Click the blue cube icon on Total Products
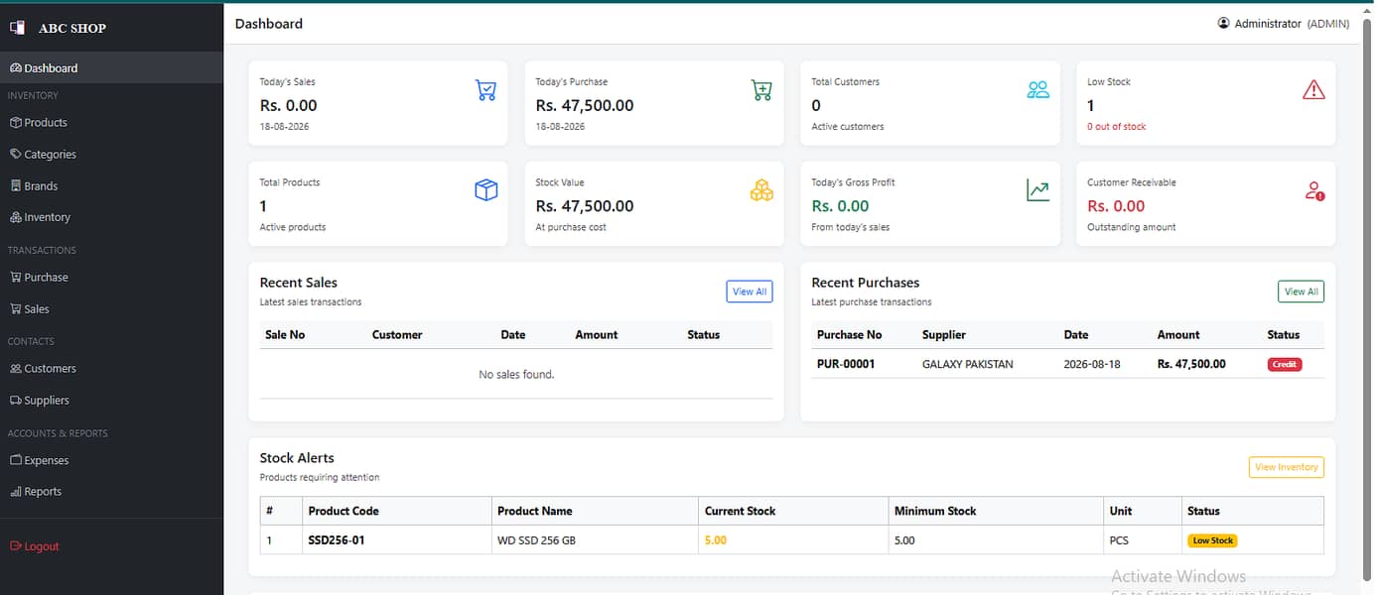Screen dimensions: 1377x595 (485, 190)
